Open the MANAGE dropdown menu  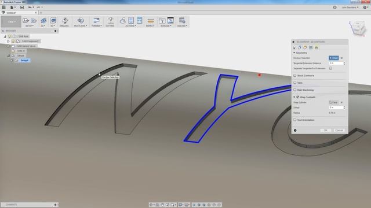[x=166, y=25]
